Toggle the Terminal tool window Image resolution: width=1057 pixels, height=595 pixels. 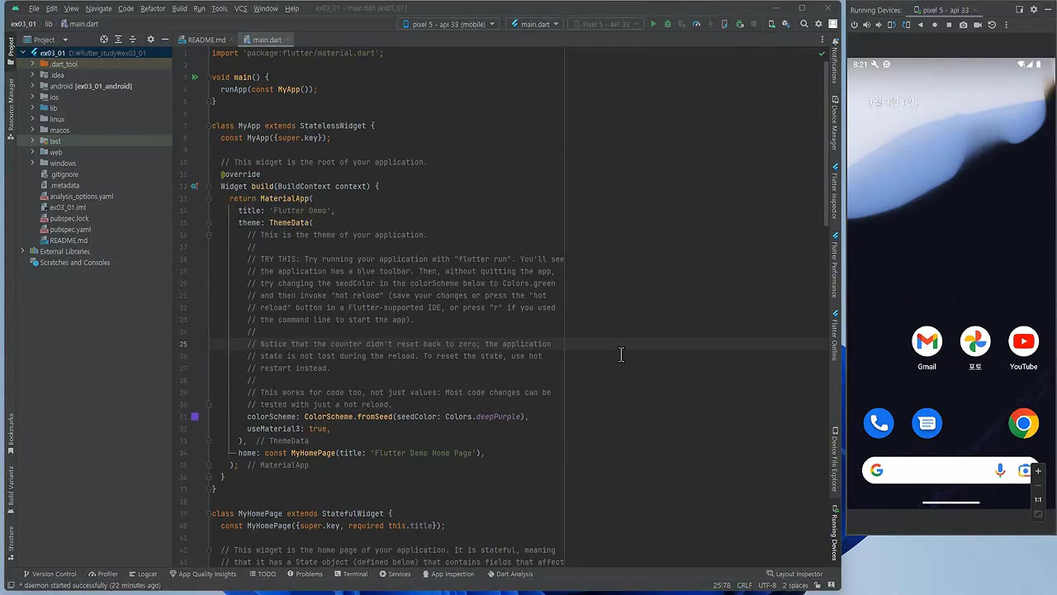[349, 574]
